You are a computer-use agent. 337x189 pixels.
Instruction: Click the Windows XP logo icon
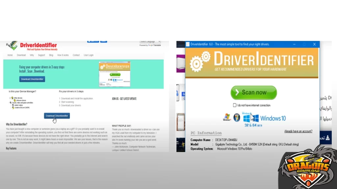pos(227,117)
